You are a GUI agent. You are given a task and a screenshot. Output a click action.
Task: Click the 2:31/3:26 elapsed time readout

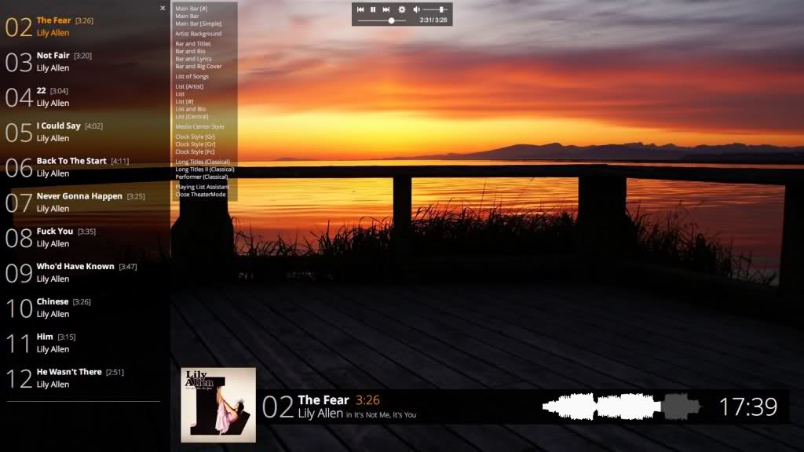coord(433,20)
